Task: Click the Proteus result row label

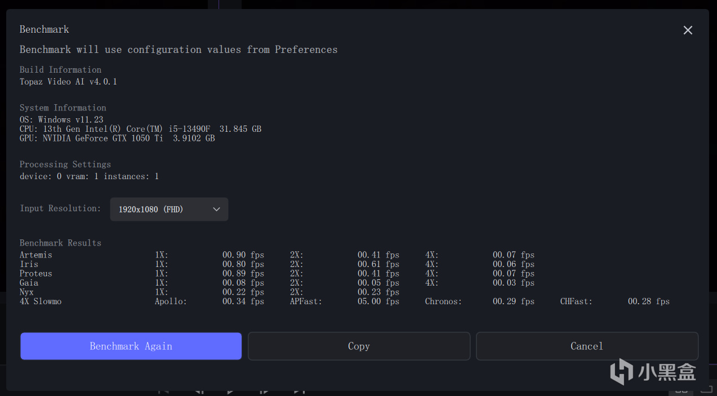Action: [36, 274]
